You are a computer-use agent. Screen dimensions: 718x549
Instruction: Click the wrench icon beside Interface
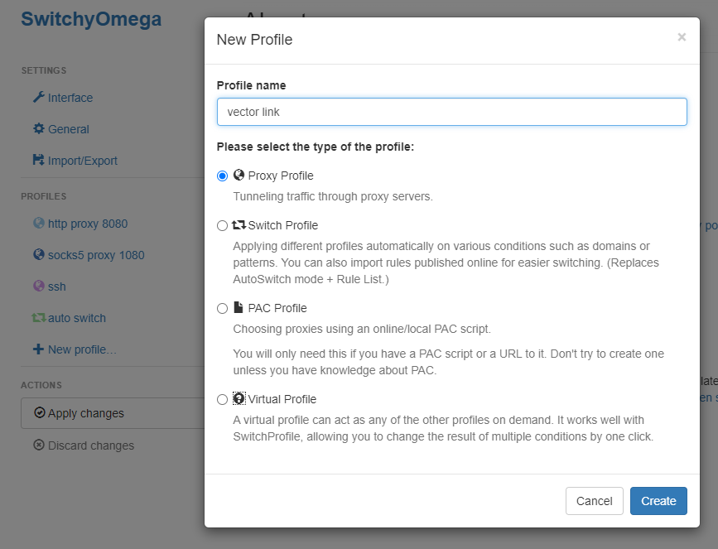tap(41, 98)
